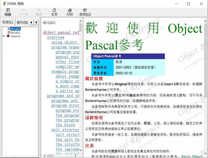Click the HTML Help window title icon
This screenshot has width=208, height=158.
(4, 3)
